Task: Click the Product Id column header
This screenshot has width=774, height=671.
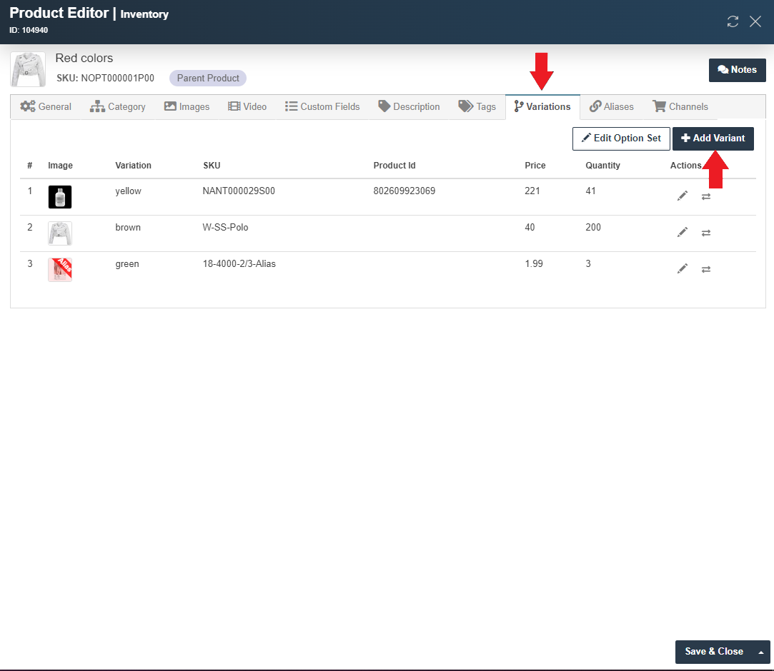Action: click(395, 166)
